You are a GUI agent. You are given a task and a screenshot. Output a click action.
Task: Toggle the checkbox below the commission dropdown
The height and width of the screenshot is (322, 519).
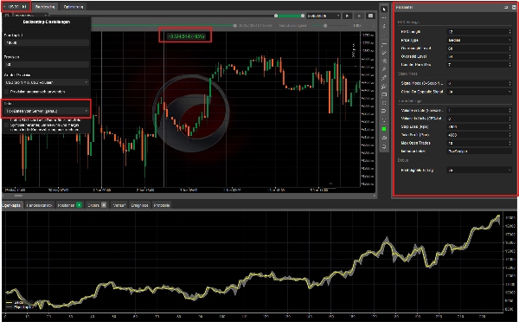coord(7,92)
